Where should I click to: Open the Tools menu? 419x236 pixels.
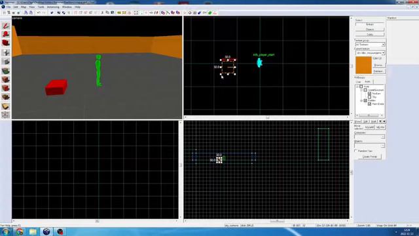41,7
